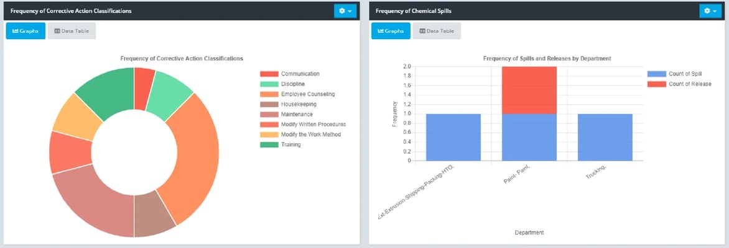Screen dimensions: 729x248
Task: Open gear settings dropdown in Chemical Spills panel
Action: point(710,11)
